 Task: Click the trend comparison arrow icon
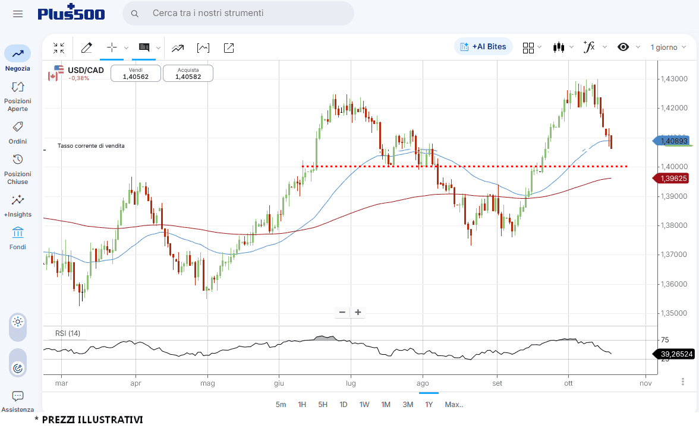[x=177, y=48]
